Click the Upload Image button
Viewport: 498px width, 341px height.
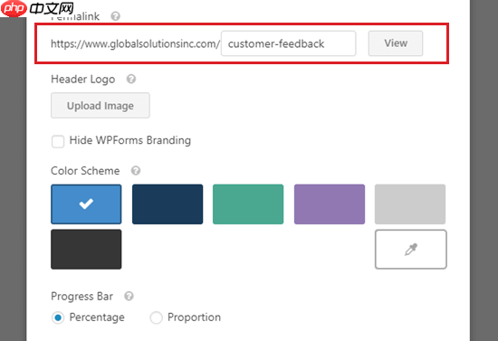(x=101, y=105)
